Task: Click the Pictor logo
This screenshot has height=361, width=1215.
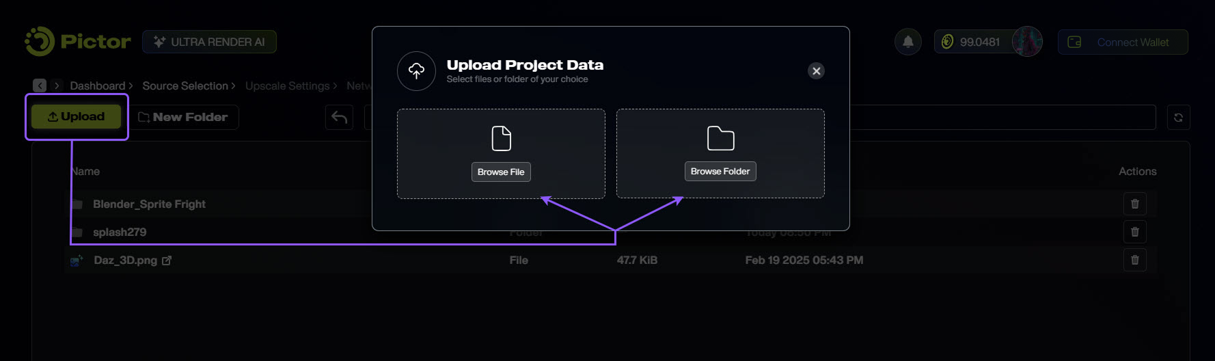Action: pyautogui.click(x=77, y=42)
